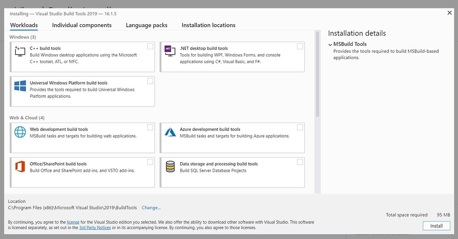Close the installer dialog with X
This screenshot has height=239, width=458.
pyautogui.click(x=450, y=13)
